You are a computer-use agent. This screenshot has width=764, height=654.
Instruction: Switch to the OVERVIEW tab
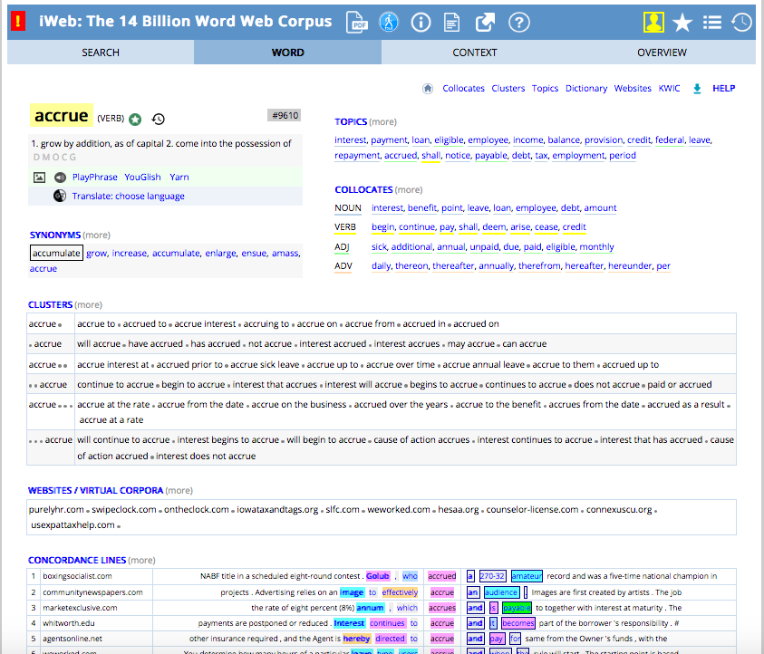click(x=662, y=53)
